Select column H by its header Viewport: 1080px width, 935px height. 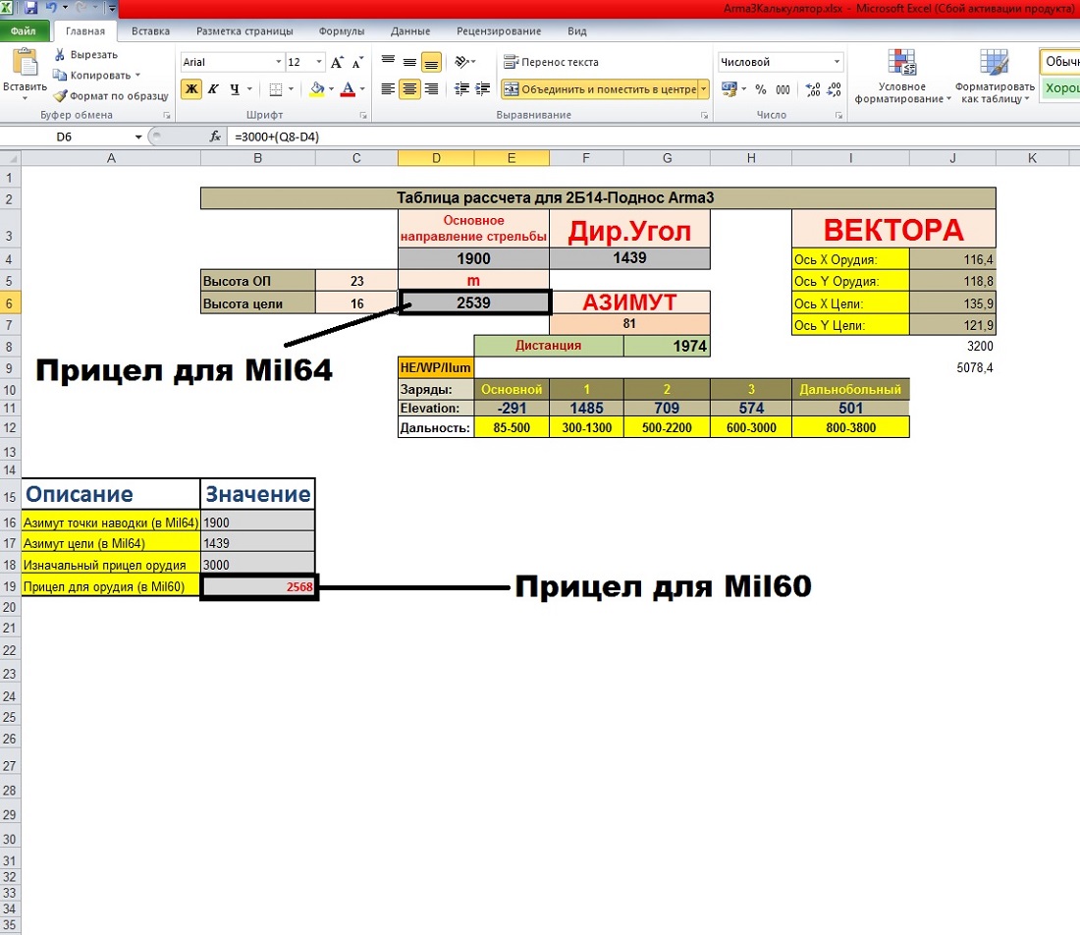point(751,158)
